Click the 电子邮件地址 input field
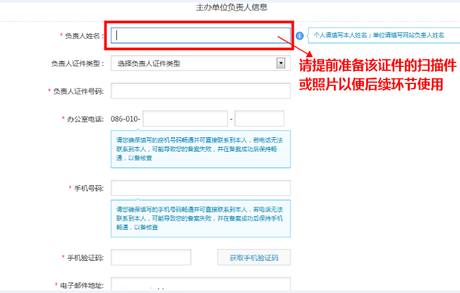The image size is (460, 293). point(200,284)
